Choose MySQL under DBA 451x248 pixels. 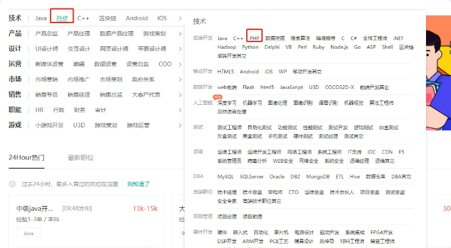coord(225,176)
